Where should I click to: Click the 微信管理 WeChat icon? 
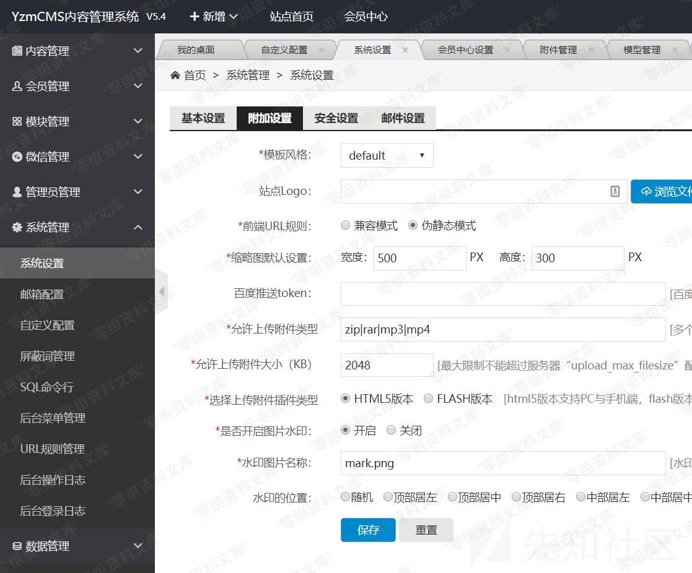tap(17, 157)
